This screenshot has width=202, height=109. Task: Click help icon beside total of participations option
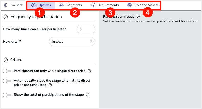(88, 95)
